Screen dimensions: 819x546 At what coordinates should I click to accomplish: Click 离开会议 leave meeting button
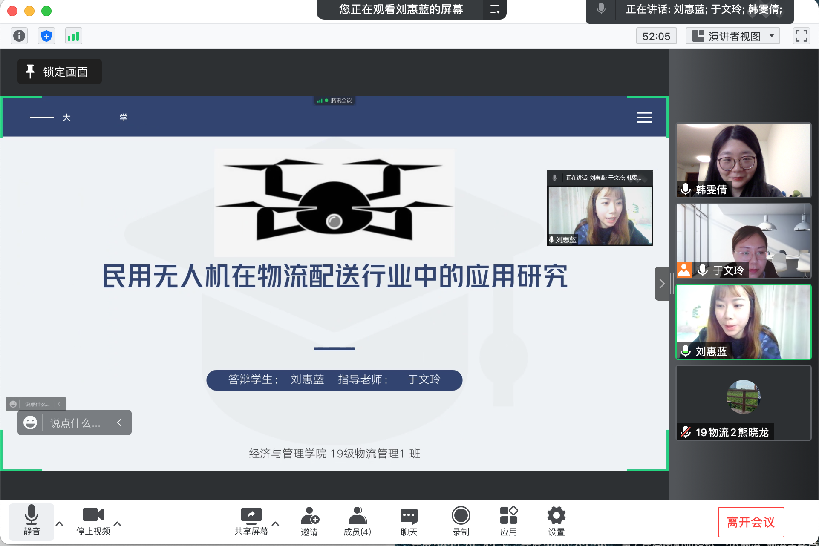(751, 522)
